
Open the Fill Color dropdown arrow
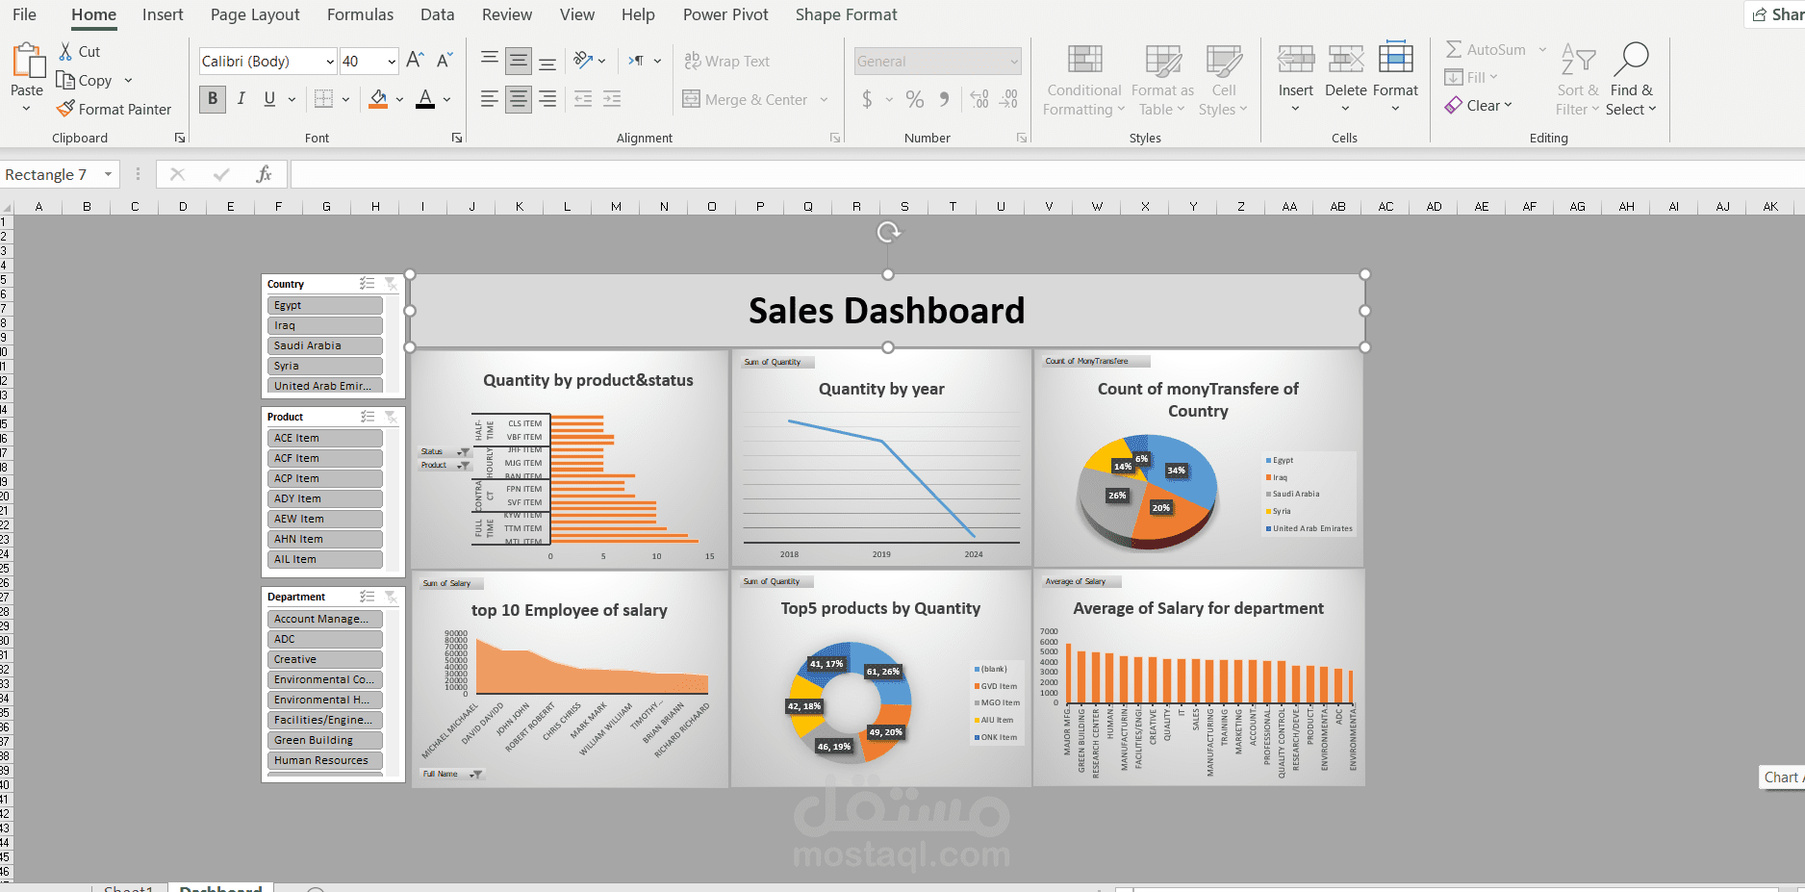[x=398, y=99]
